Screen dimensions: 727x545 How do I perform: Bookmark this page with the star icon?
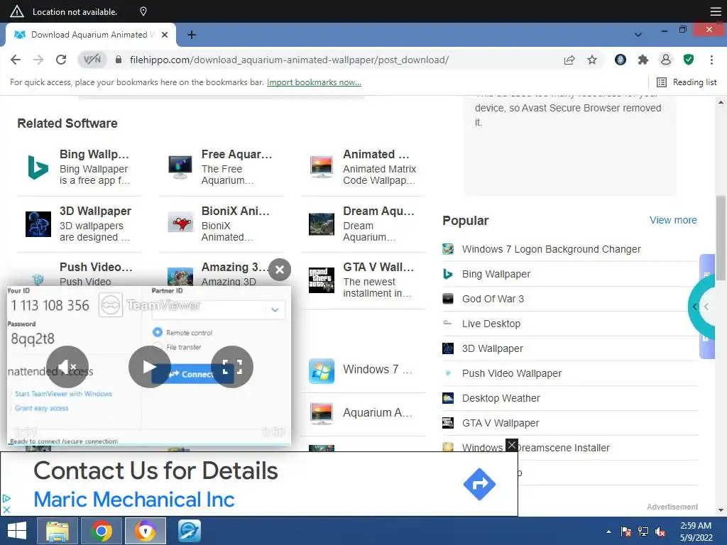tap(592, 60)
